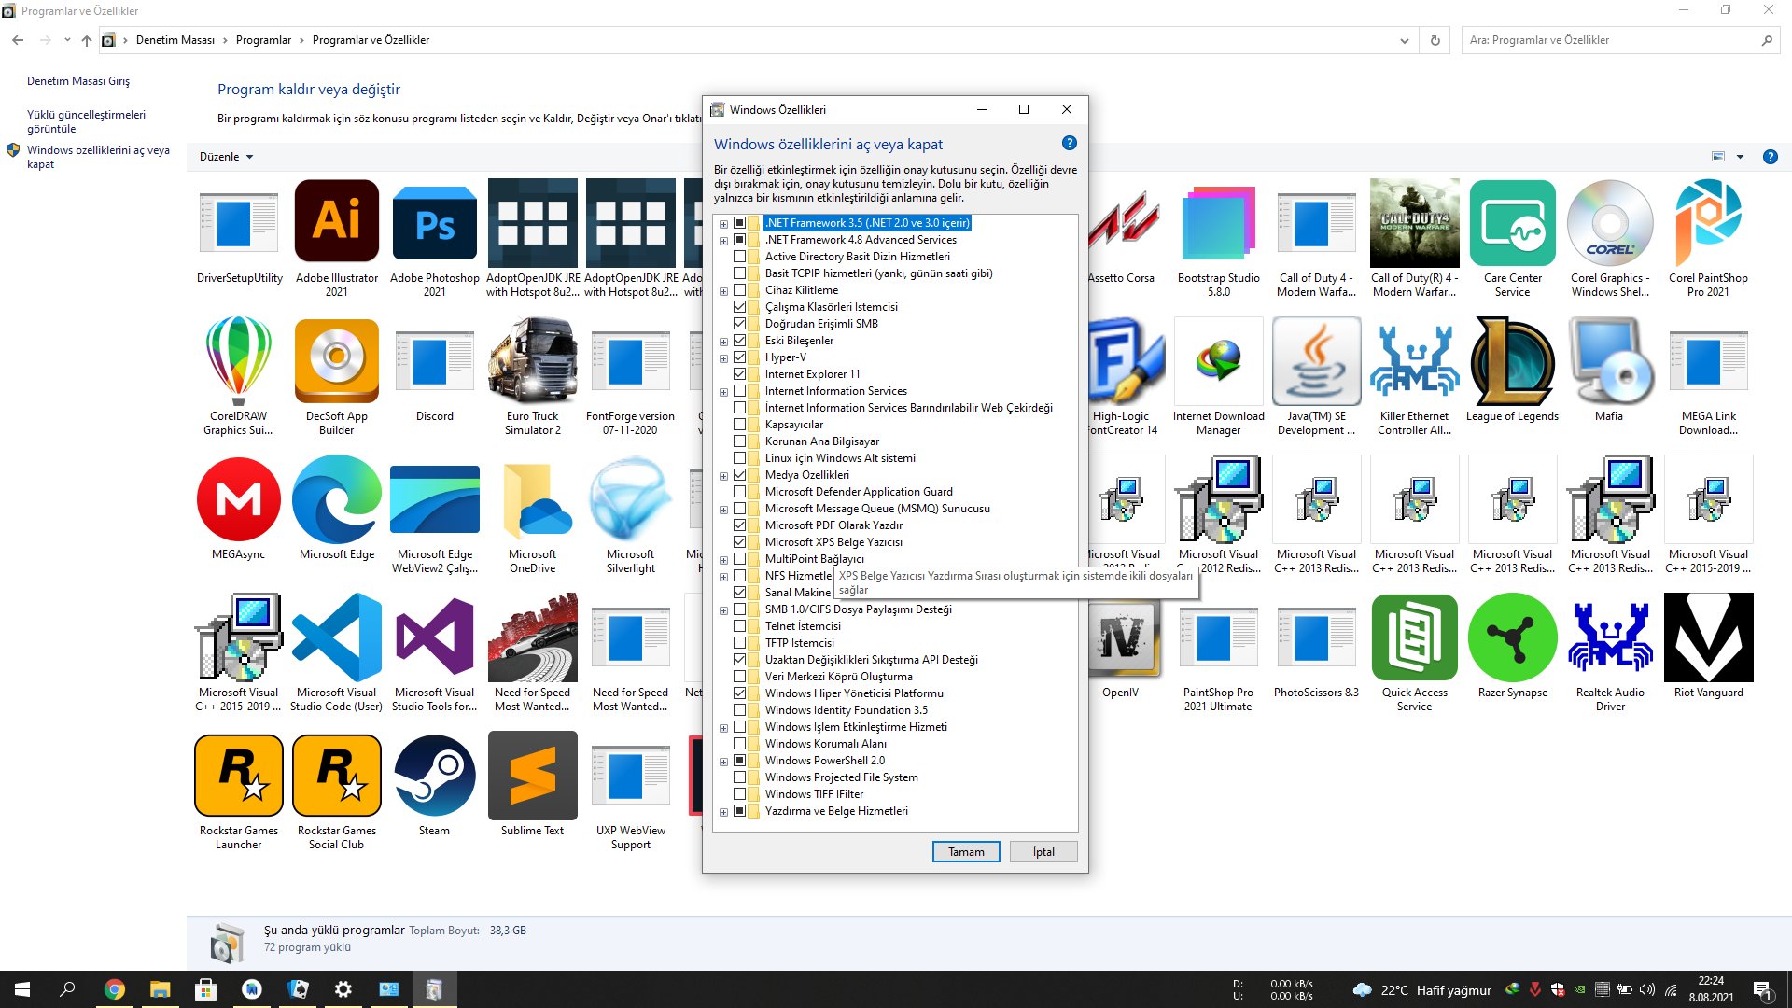Click the Razer Synapse icon
This screenshot has height=1008, width=1792.
click(x=1512, y=638)
